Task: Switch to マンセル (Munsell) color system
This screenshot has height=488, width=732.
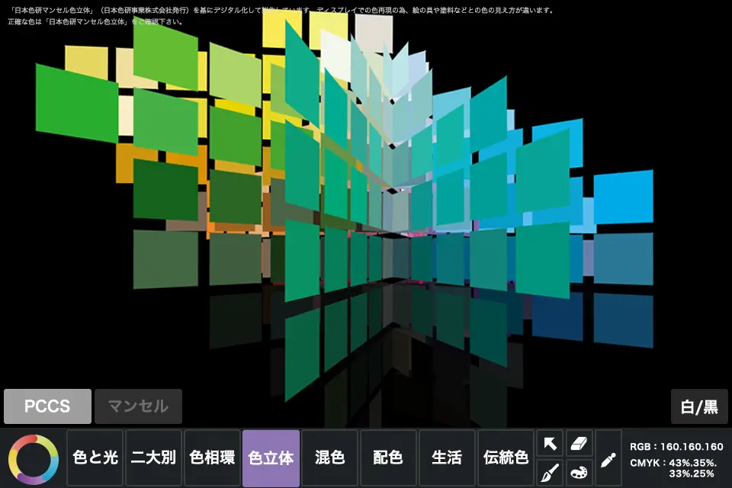Action: pos(138,406)
